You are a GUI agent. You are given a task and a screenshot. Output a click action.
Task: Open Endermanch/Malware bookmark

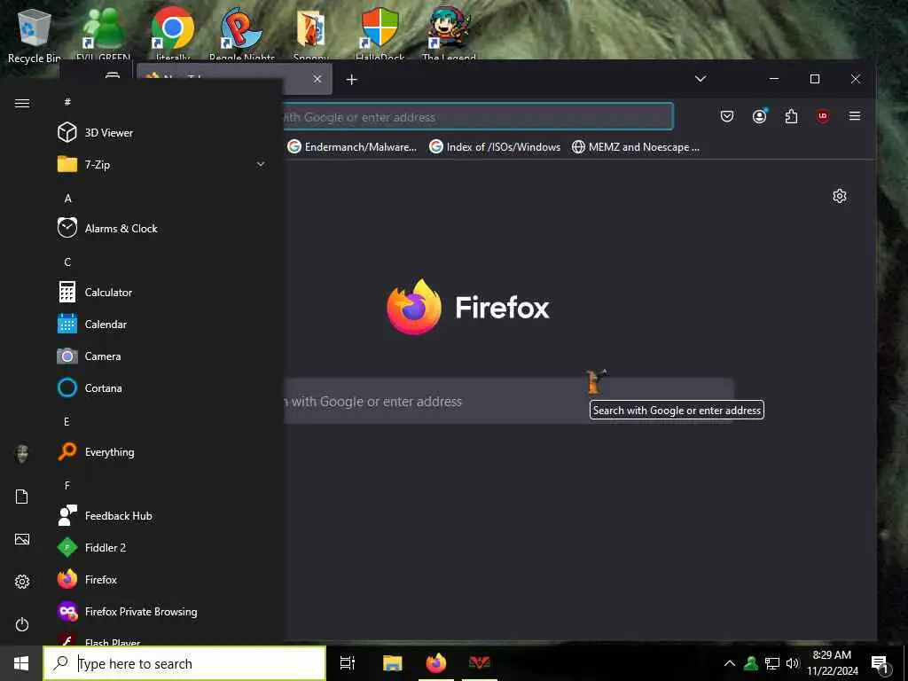pos(352,147)
